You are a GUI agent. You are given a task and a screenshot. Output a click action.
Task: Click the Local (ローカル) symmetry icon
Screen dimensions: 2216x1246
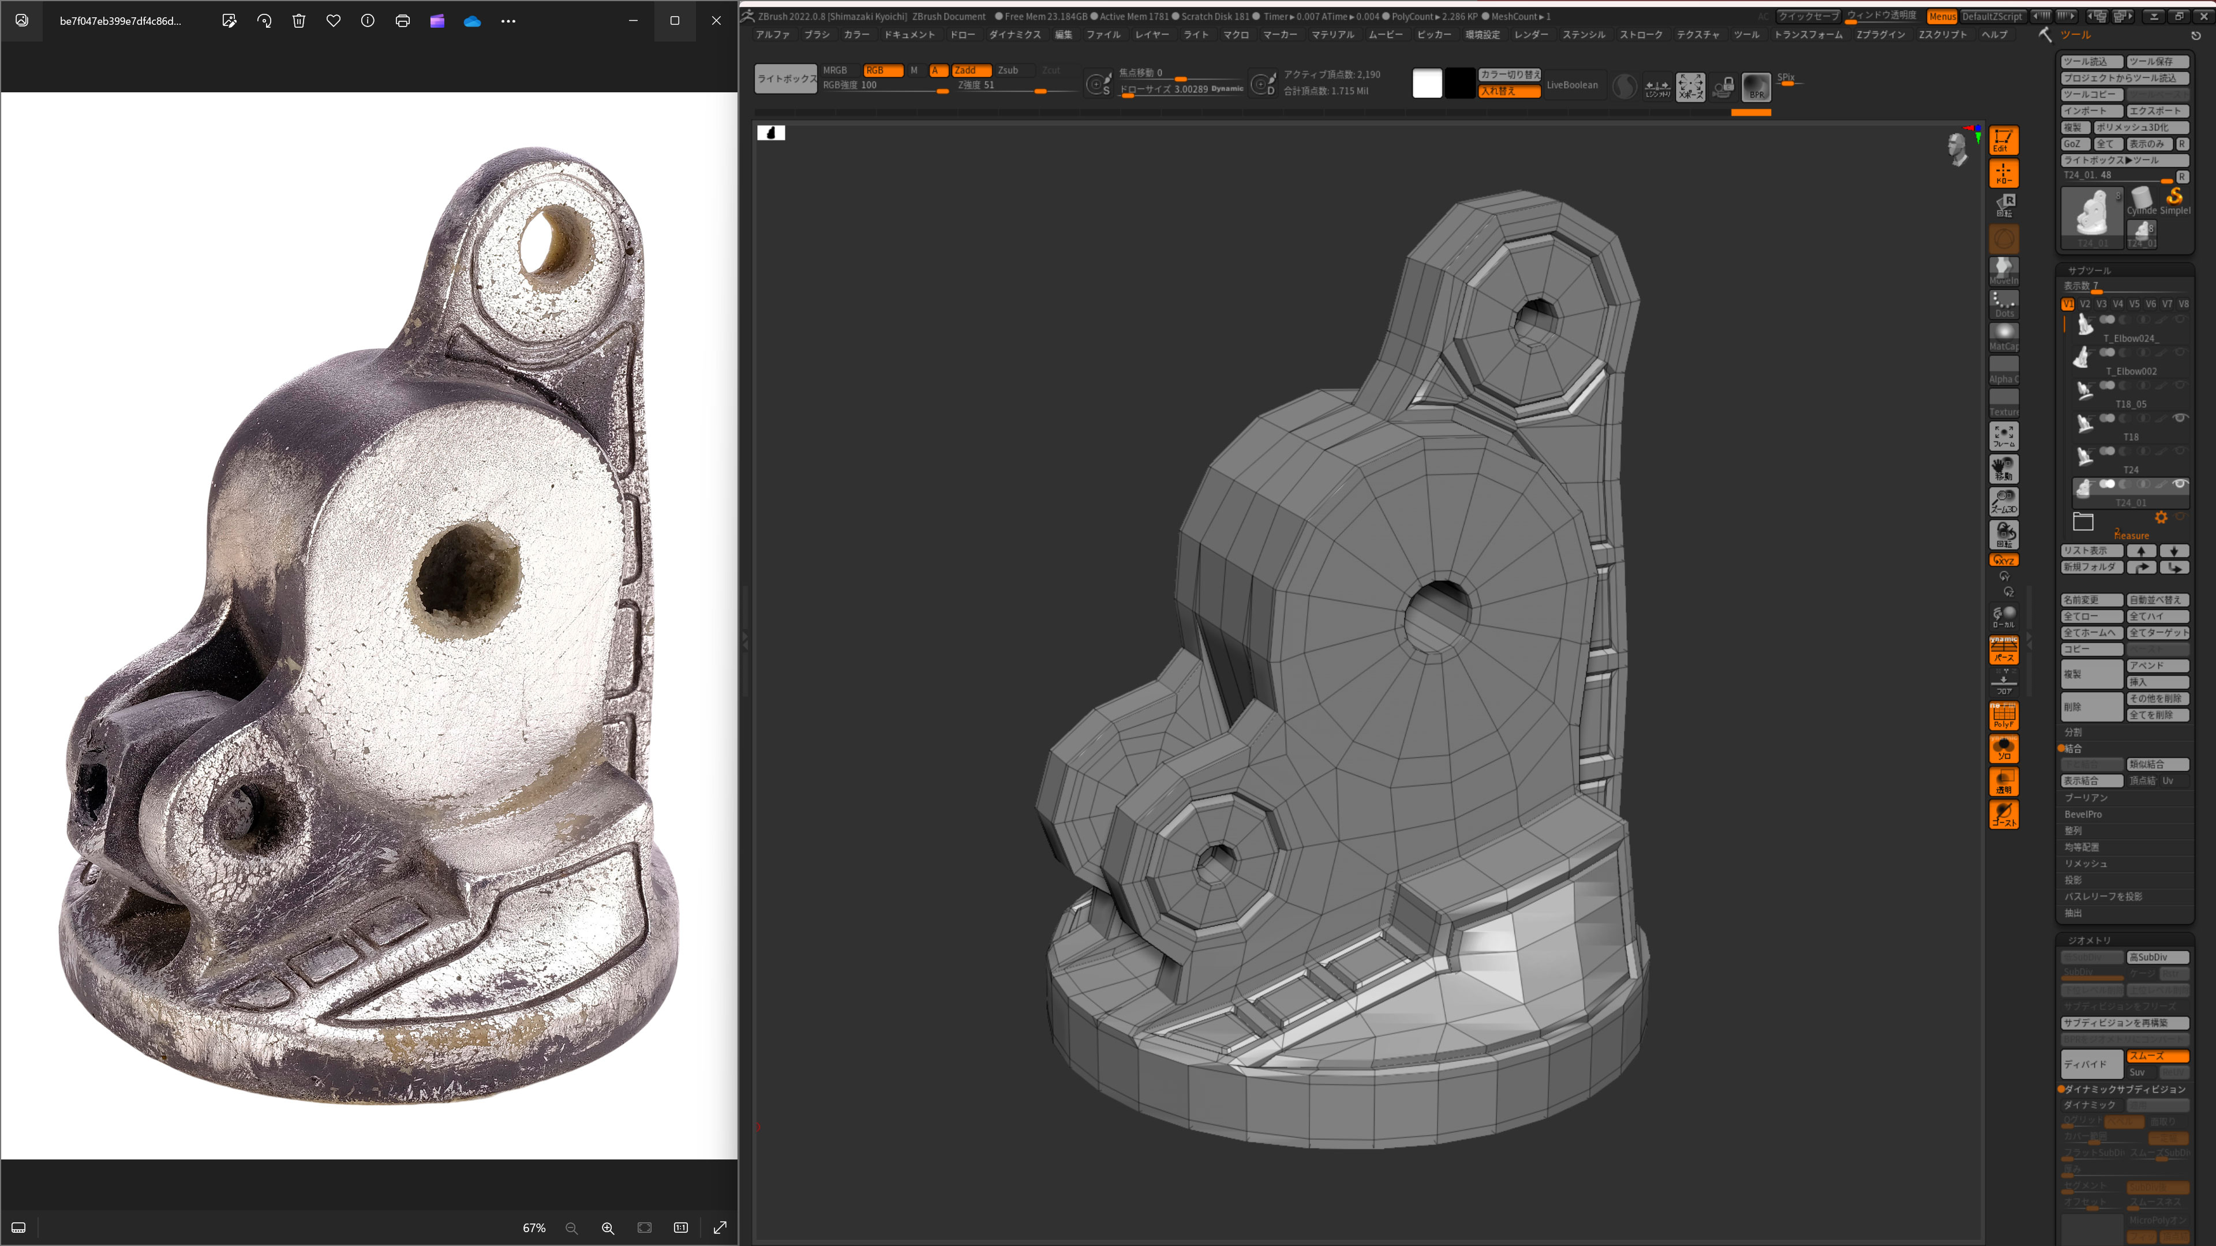click(x=2004, y=617)
